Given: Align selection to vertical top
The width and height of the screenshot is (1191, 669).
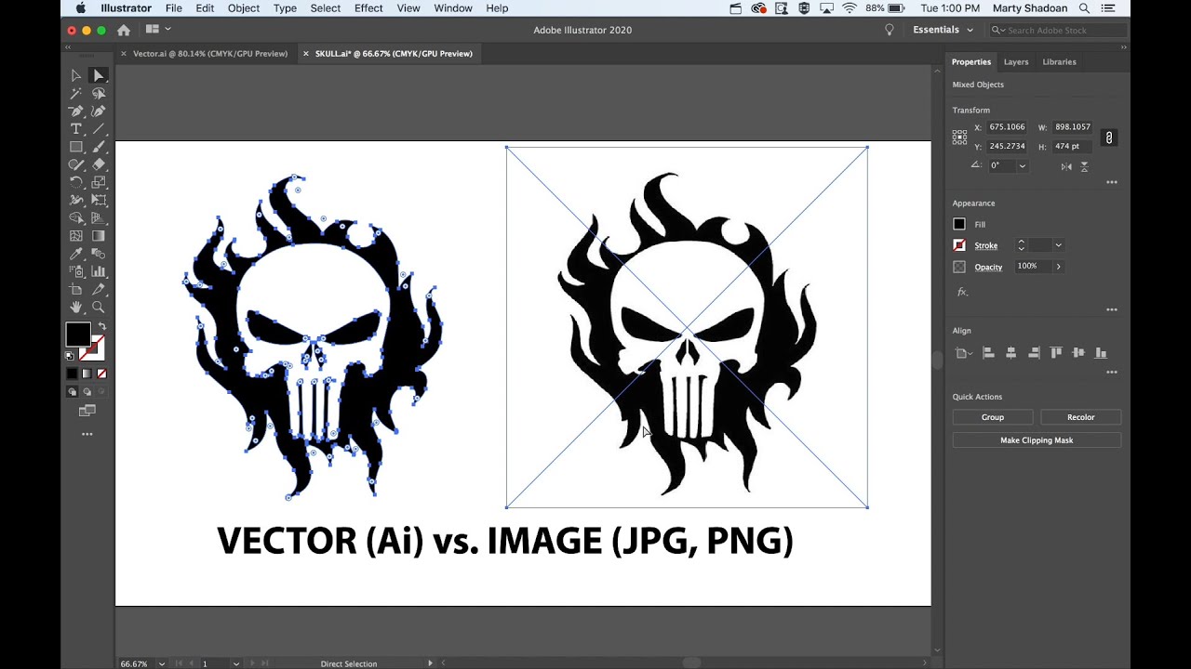Looking at the screenshot, I should 1056,353.
